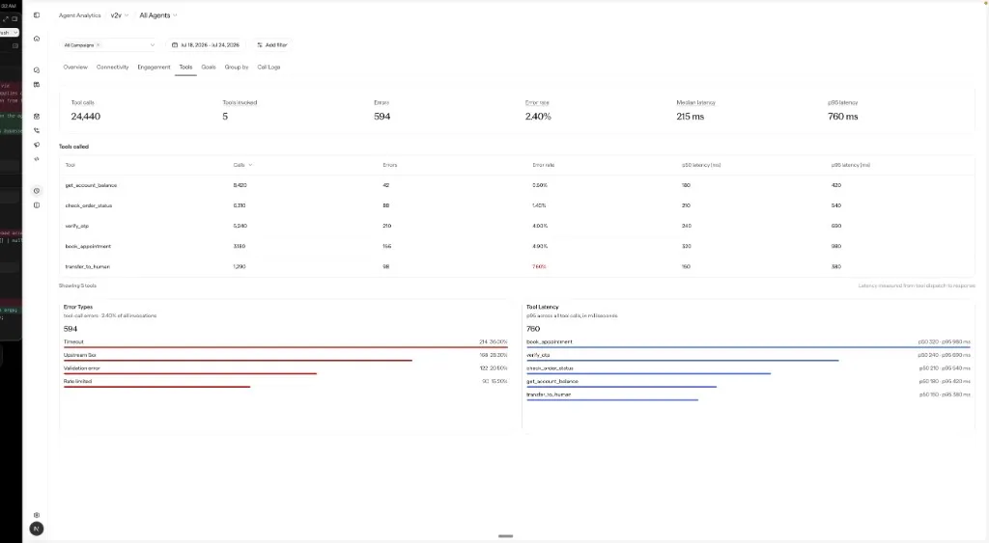Click the transfer_to_human label in latency chart
Image resolution: width=989 pixels, height=543 pixels.
549,394
